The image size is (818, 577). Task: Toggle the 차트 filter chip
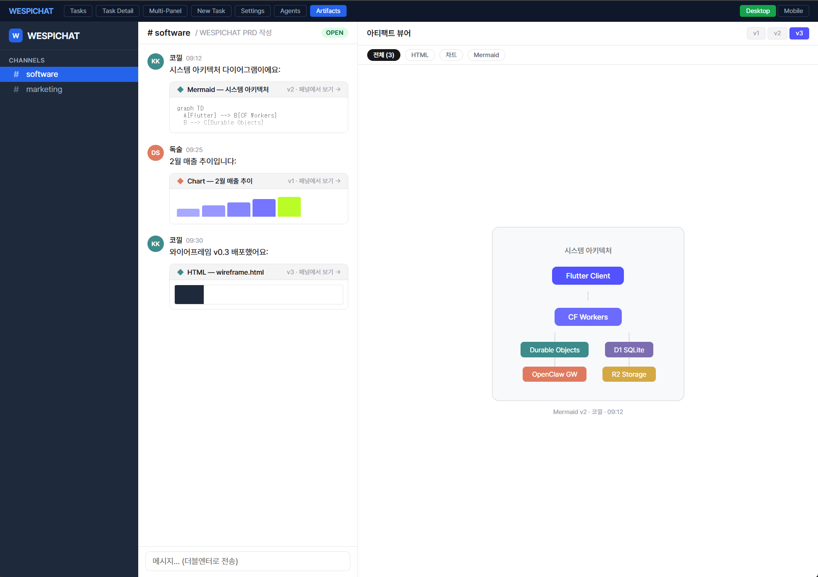pos(451,55)
